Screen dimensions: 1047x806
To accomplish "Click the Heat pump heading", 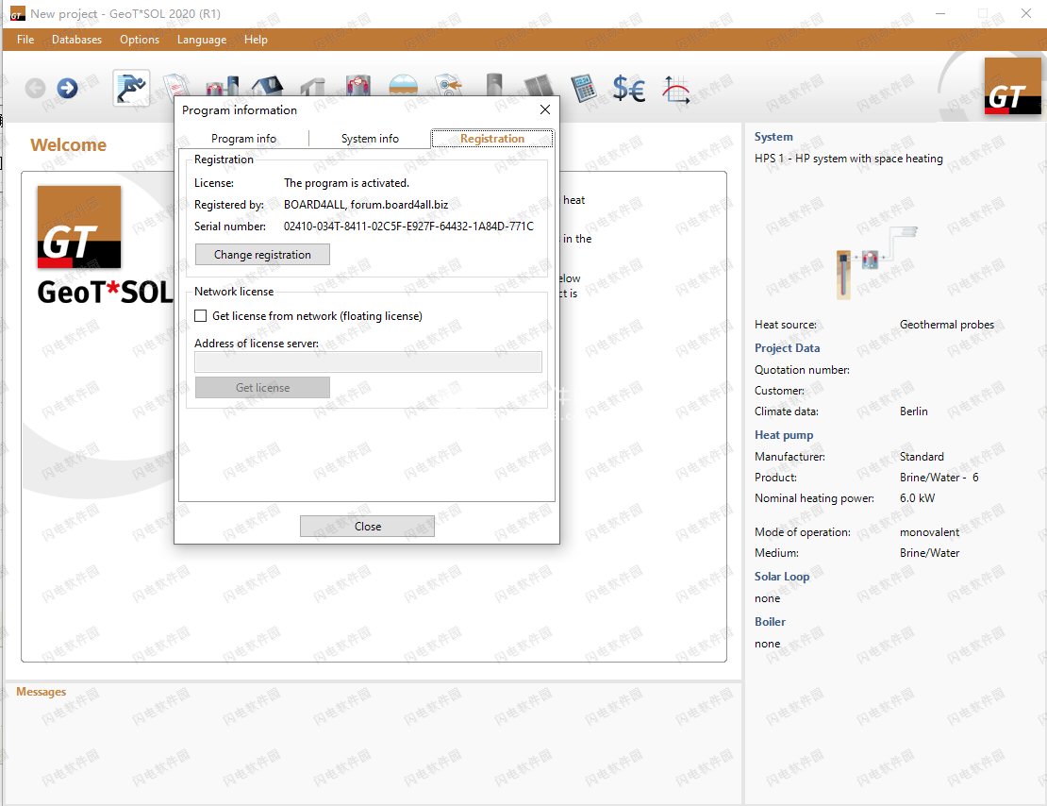I will point(783,435).
